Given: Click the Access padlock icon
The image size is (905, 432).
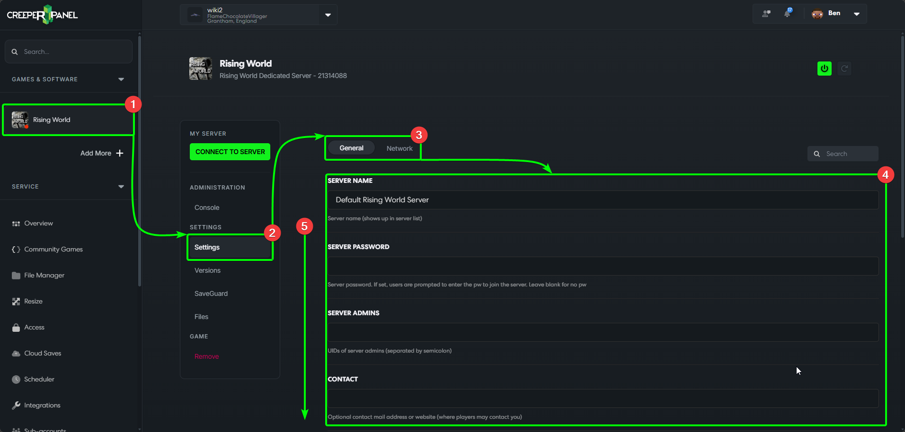Looking at the screenshot, I should point(16,328).
